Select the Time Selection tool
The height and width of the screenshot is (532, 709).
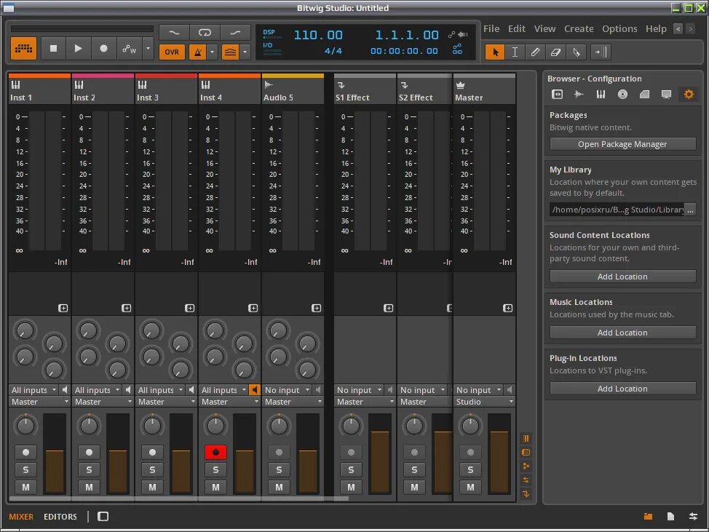[515, 52]
